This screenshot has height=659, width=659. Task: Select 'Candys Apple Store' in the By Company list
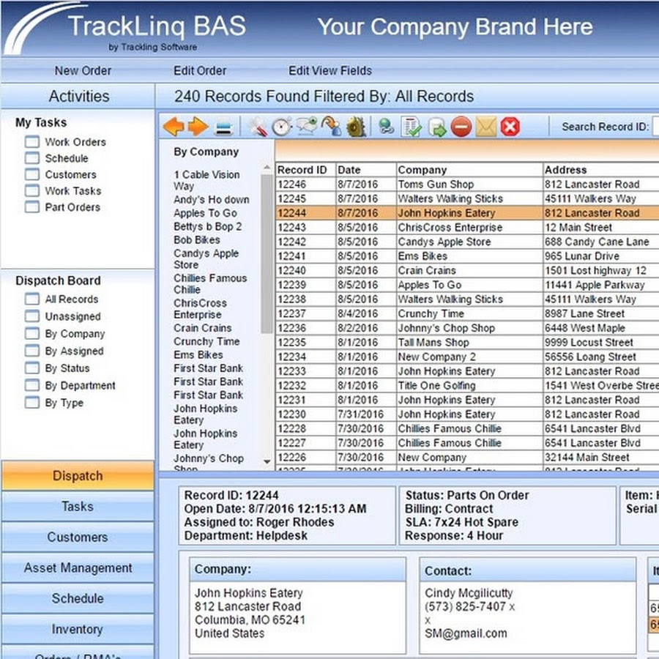tap(206, 259)
